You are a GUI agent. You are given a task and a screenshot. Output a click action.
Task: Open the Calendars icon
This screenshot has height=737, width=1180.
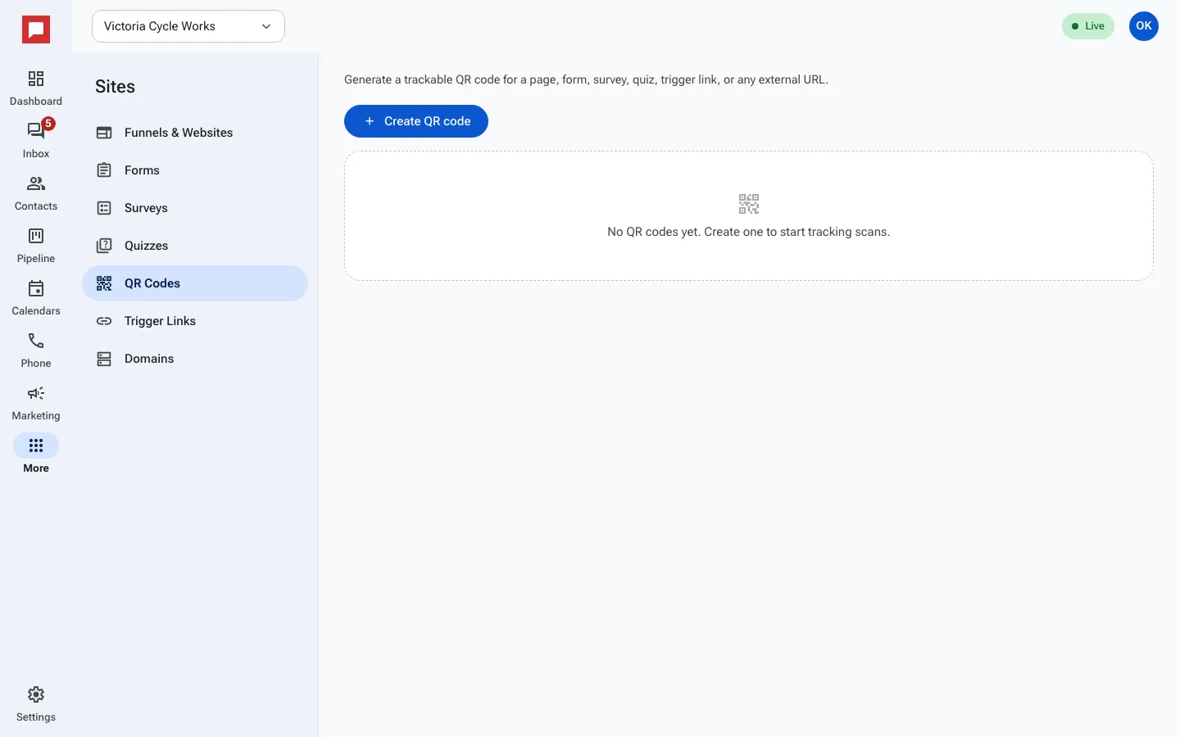tap(36, 288)
